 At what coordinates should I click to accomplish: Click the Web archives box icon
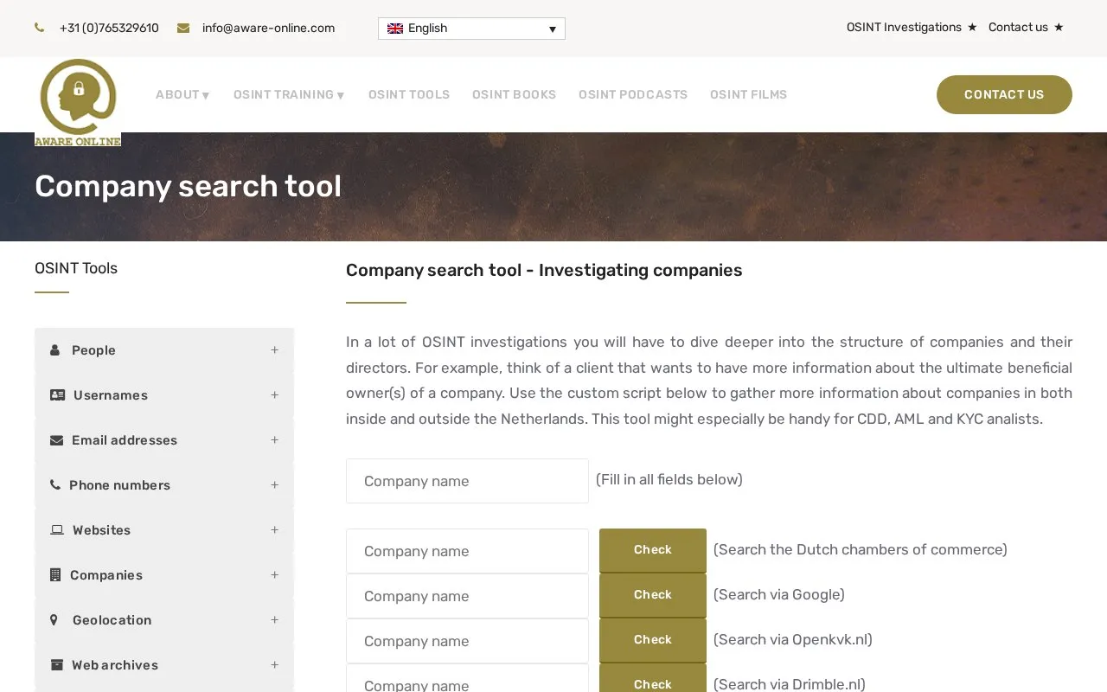57,665
